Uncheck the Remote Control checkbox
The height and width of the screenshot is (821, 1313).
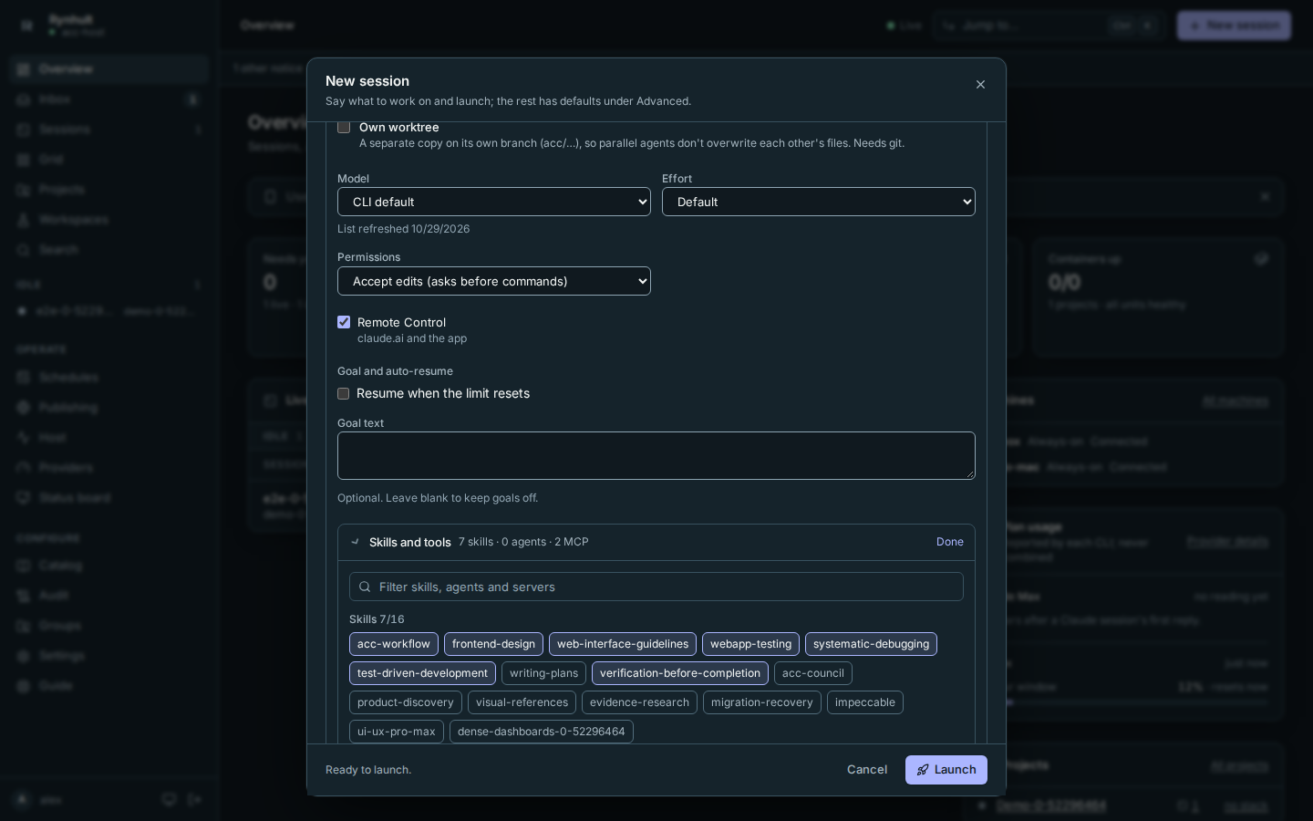pos(344,322)
